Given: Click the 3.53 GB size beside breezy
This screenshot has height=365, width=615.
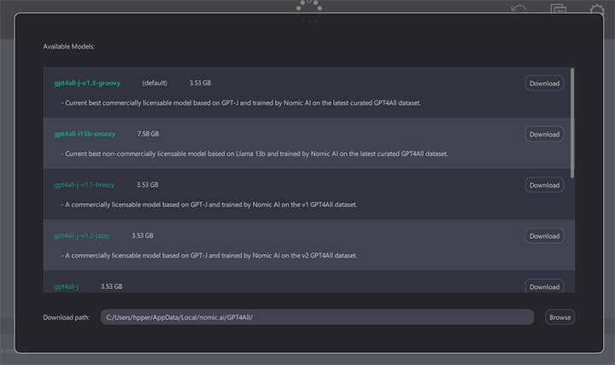Looking at the screenshot, I should pyautogui.click(x=148, y=185).
